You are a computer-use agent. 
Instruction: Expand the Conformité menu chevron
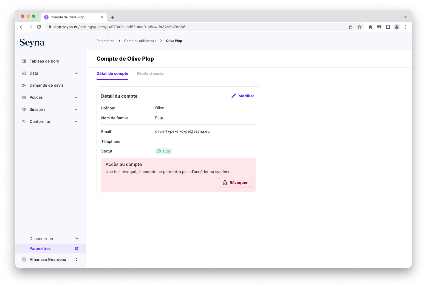point(76,122)
